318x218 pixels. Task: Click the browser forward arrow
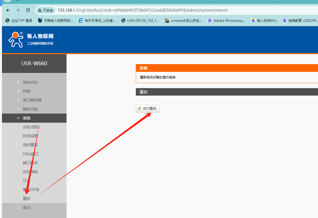(x=18, y=10)
